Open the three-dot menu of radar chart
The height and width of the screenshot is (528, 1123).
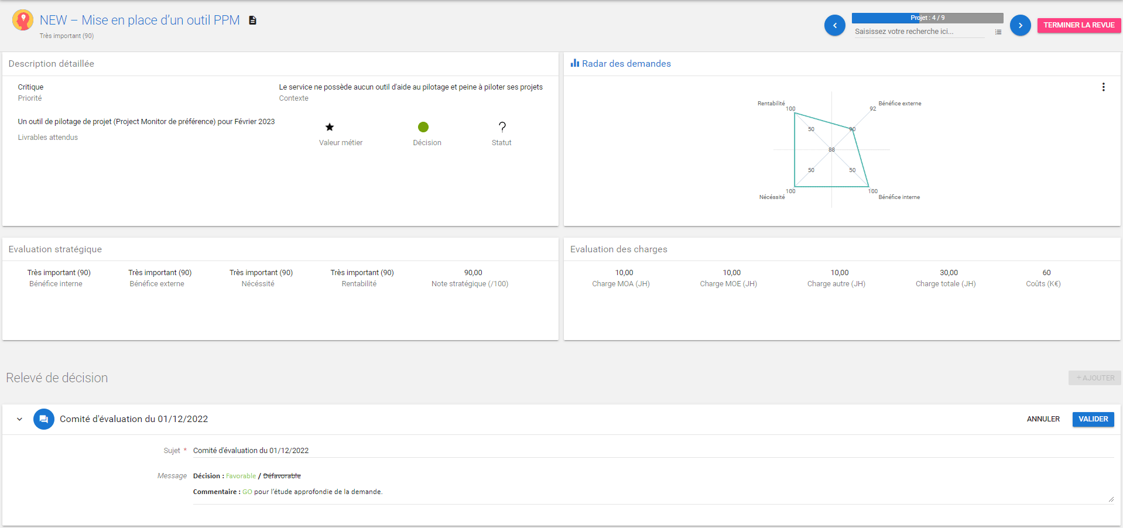click(1103, 87)
